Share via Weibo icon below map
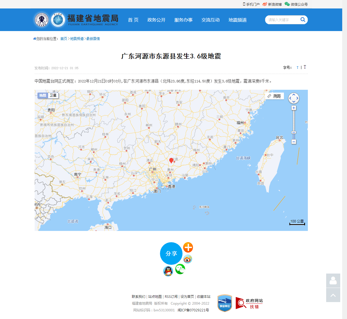Viewport: 347px width, 319px height. pyautogui.click(x=188, y=259)
